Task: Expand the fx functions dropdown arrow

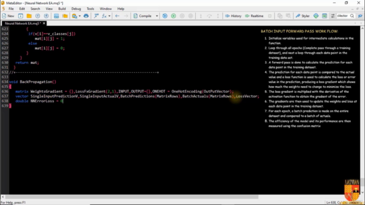Action: coord(109,16)
